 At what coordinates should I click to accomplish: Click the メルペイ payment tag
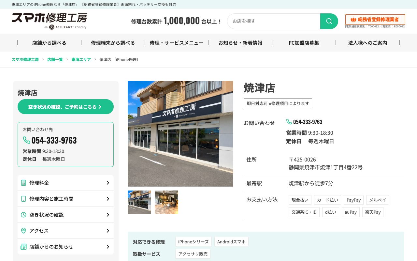(378, 200)
